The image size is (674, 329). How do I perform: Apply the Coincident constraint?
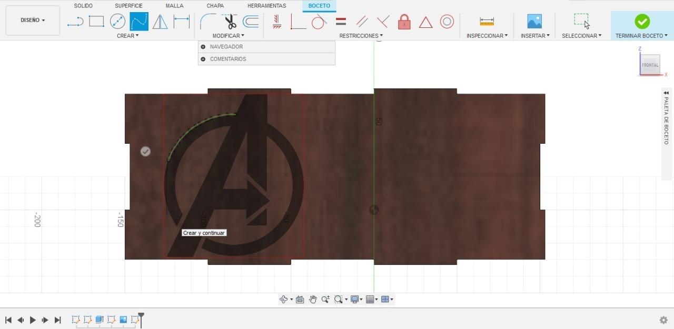298,22
